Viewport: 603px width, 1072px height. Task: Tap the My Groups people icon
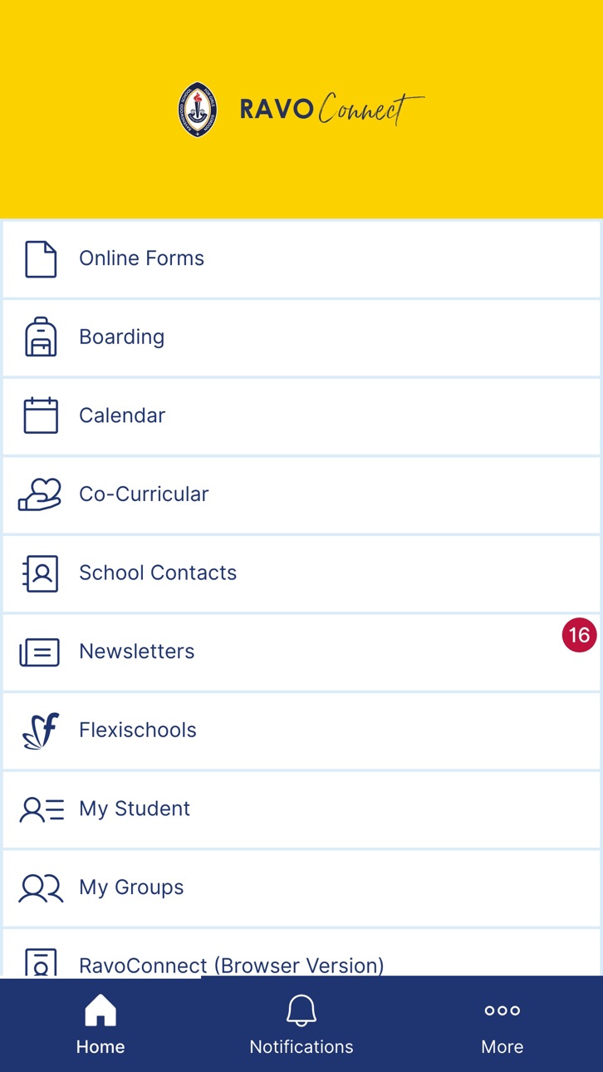(x=41, y=888)
